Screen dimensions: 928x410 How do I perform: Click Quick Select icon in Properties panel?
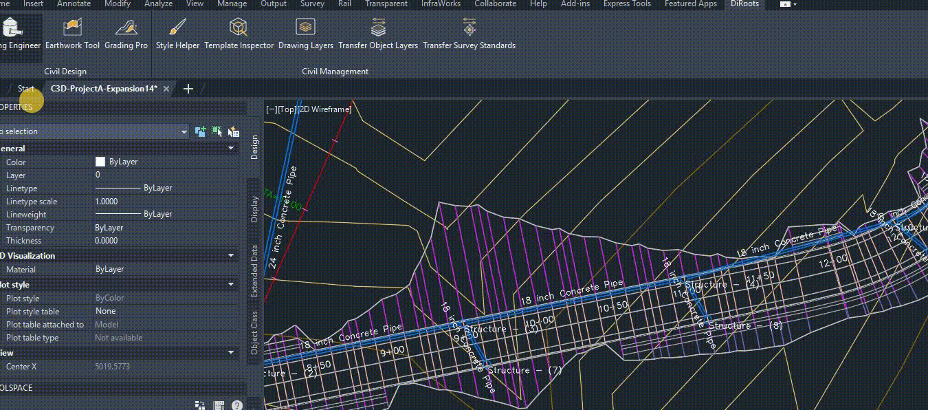(x=233, y=131)
